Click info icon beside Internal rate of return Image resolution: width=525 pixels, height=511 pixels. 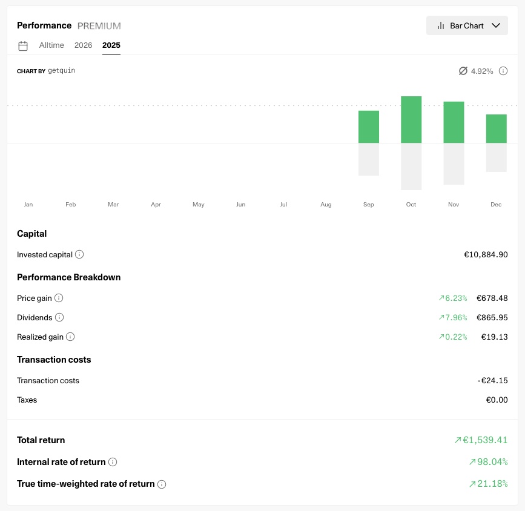pyautogui.click(x=113, y=463)
